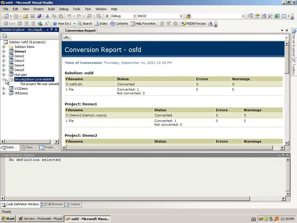This screenshot has width=297, height=223.
Task: Start debugging with the green play icon
Action: point(107,16)
